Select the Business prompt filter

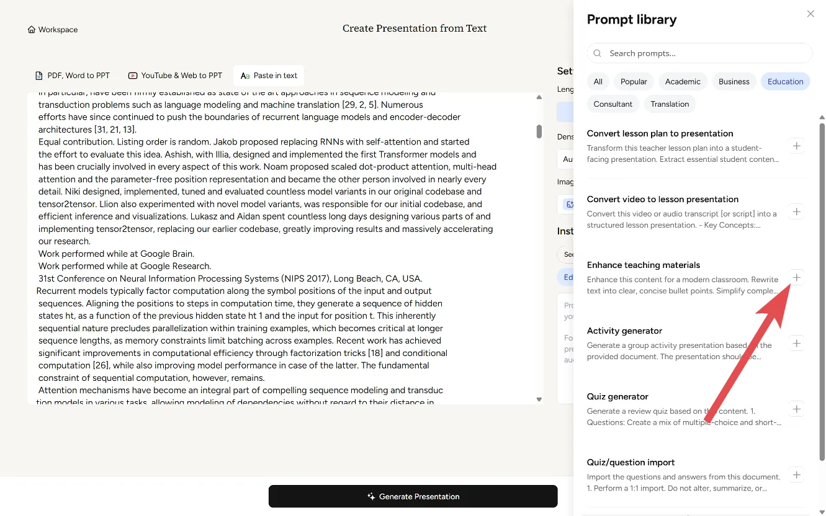coord(734,81)
